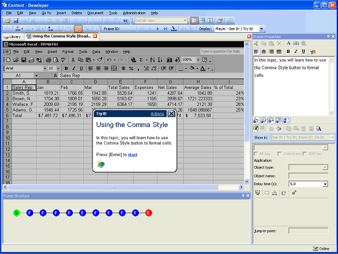Image resolution: width=338 pixels, height=254 pixels.
Task: Toggle the first hand mode icon under text box
Action: (x=256, y=120)
